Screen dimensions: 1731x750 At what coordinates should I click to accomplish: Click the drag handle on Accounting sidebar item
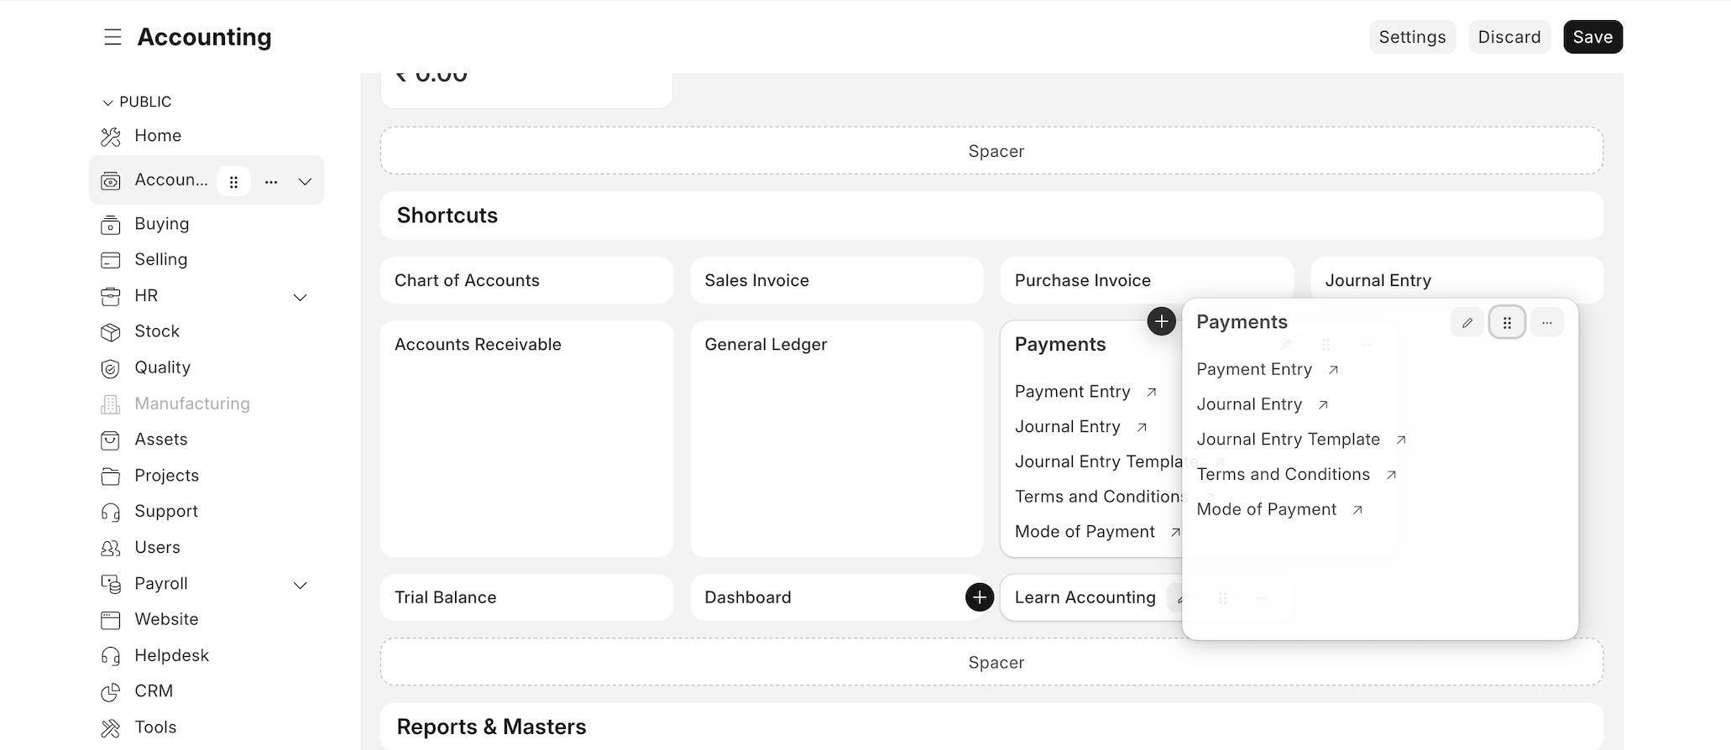coord(234,181)
